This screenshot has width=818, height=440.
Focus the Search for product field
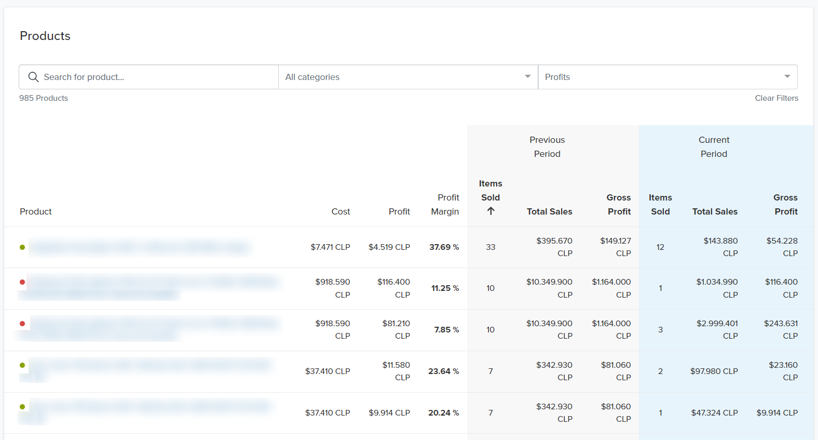[156, 77]
